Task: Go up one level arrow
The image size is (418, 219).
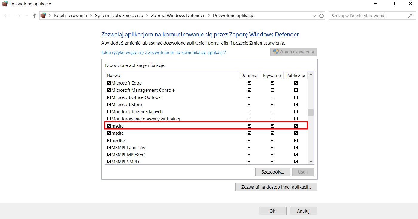Action: click(34, 16)
